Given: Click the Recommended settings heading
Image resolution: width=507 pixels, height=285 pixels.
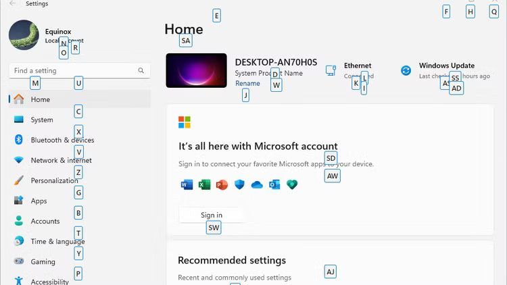Looking at the screenshot, I should point(232,261).
